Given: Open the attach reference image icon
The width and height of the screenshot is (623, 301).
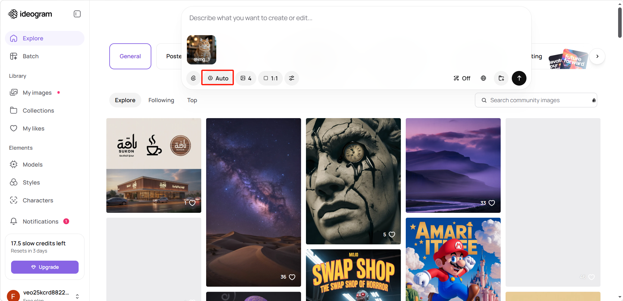Looking at the screenshot, I should (193, 78).
